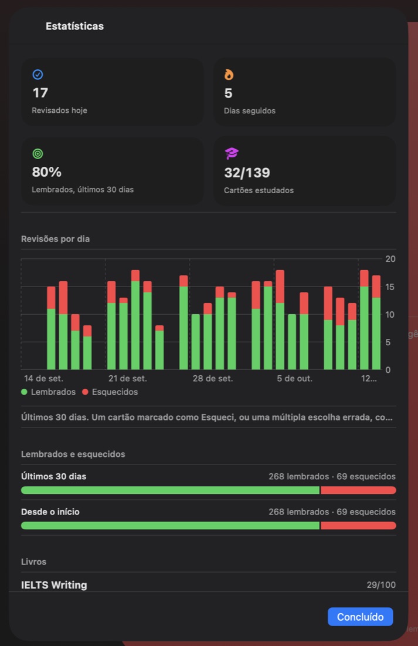The width and height of the screenshot is (418, 646).
Task: Click the Concluído button
Action: [360, 617]
